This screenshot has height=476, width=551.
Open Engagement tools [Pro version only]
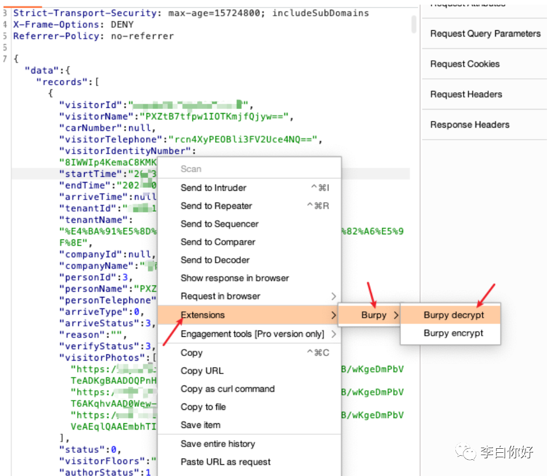pos(249,334)
